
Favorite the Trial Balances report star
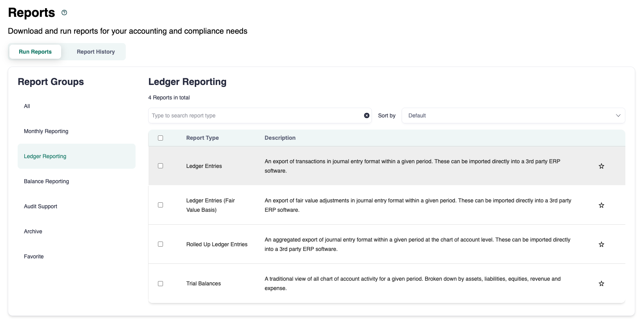(601, 283)
